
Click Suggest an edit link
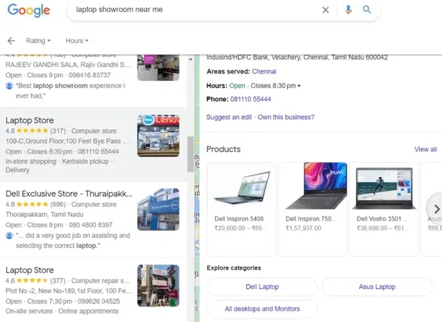[x=229, y=117]
